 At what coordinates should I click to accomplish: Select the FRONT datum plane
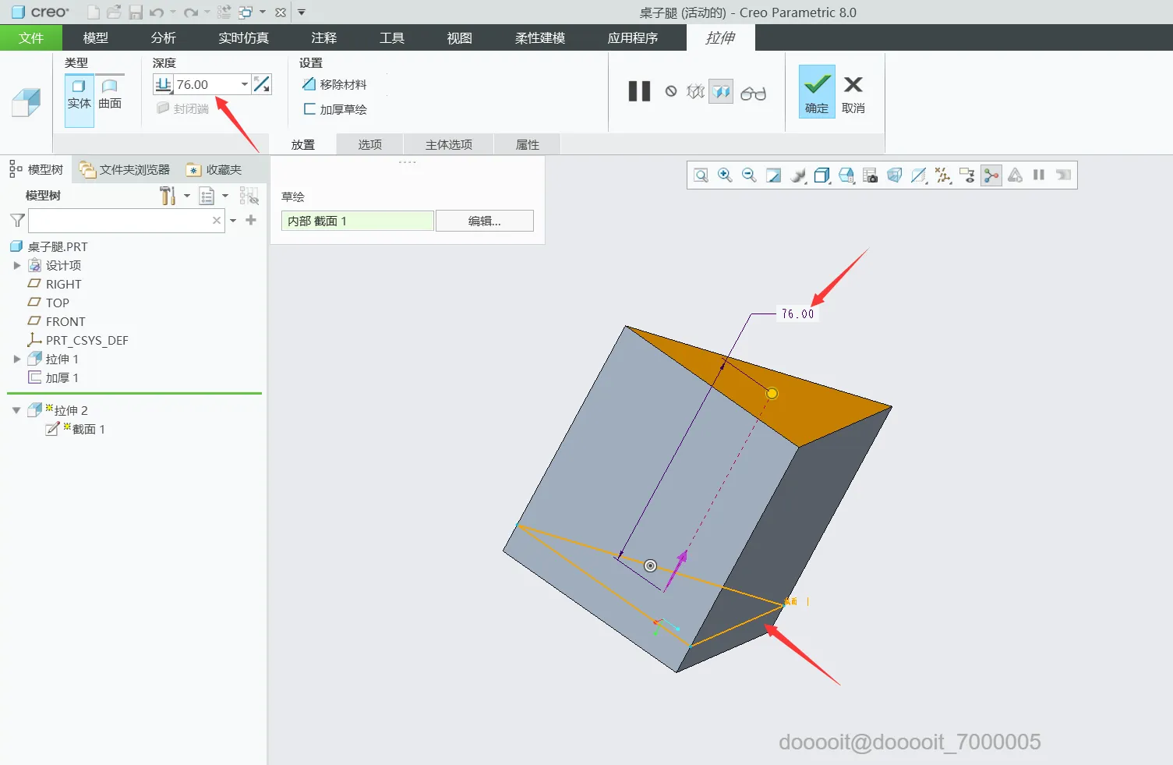pyautogui.click(x=65, y=321)
